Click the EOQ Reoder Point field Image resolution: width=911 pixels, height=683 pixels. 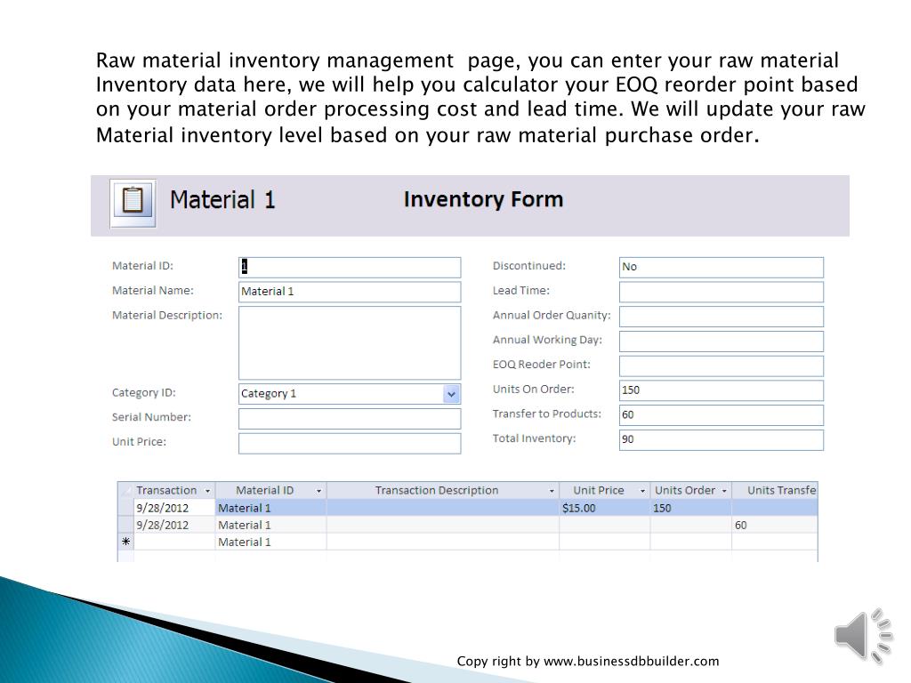click(721, 366)
